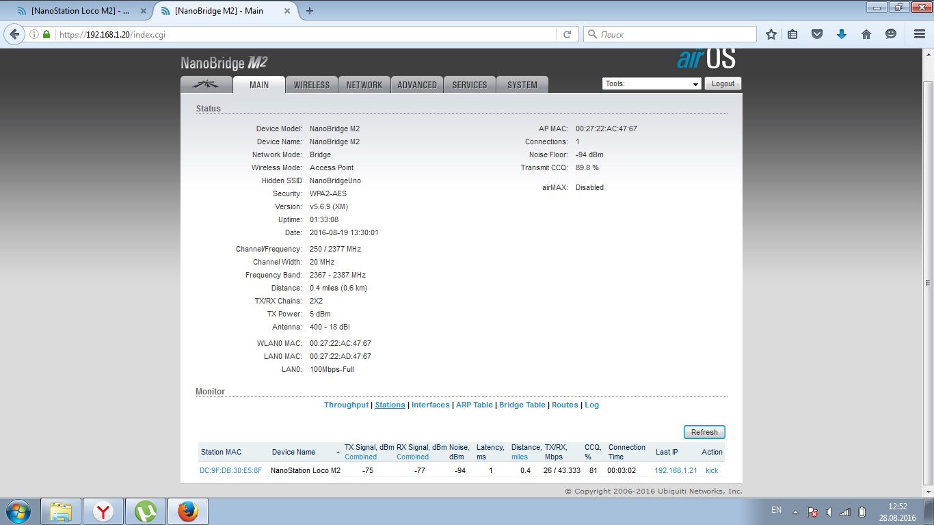Open Throughput monitor link

(346, 405)
